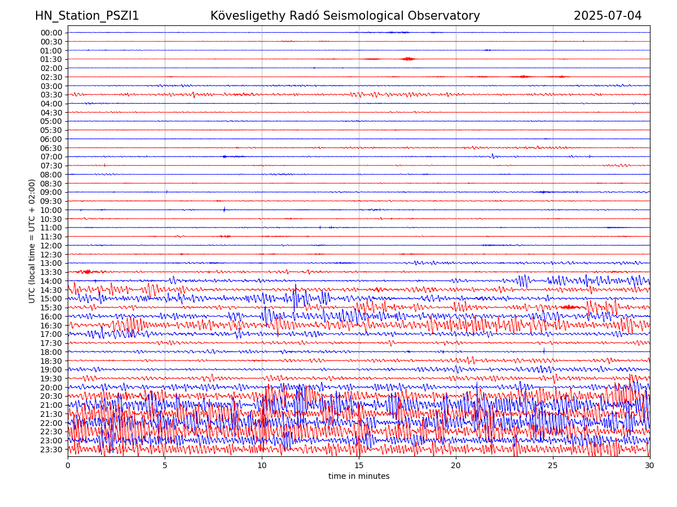This screenshot has width=677, height=507.
Task: Select the 13:30 time row label
Action: (51, 272)
